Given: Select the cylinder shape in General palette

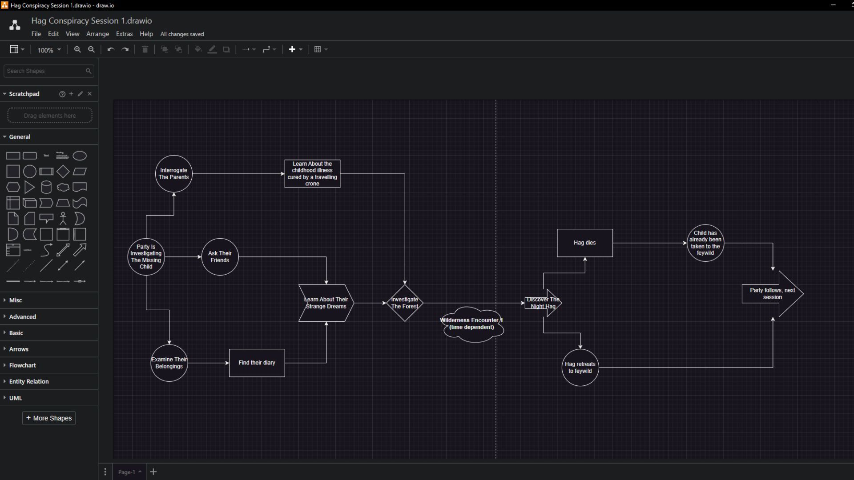Looking at the screenshot, I should 46,187.
